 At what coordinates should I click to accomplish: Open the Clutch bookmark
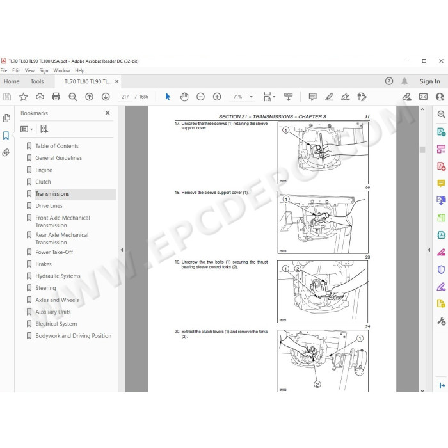tap(43, 182)
